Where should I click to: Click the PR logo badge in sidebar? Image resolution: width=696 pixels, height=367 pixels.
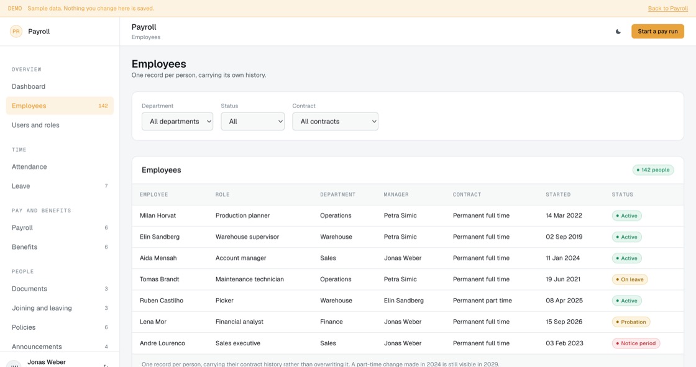coord(16,32)
